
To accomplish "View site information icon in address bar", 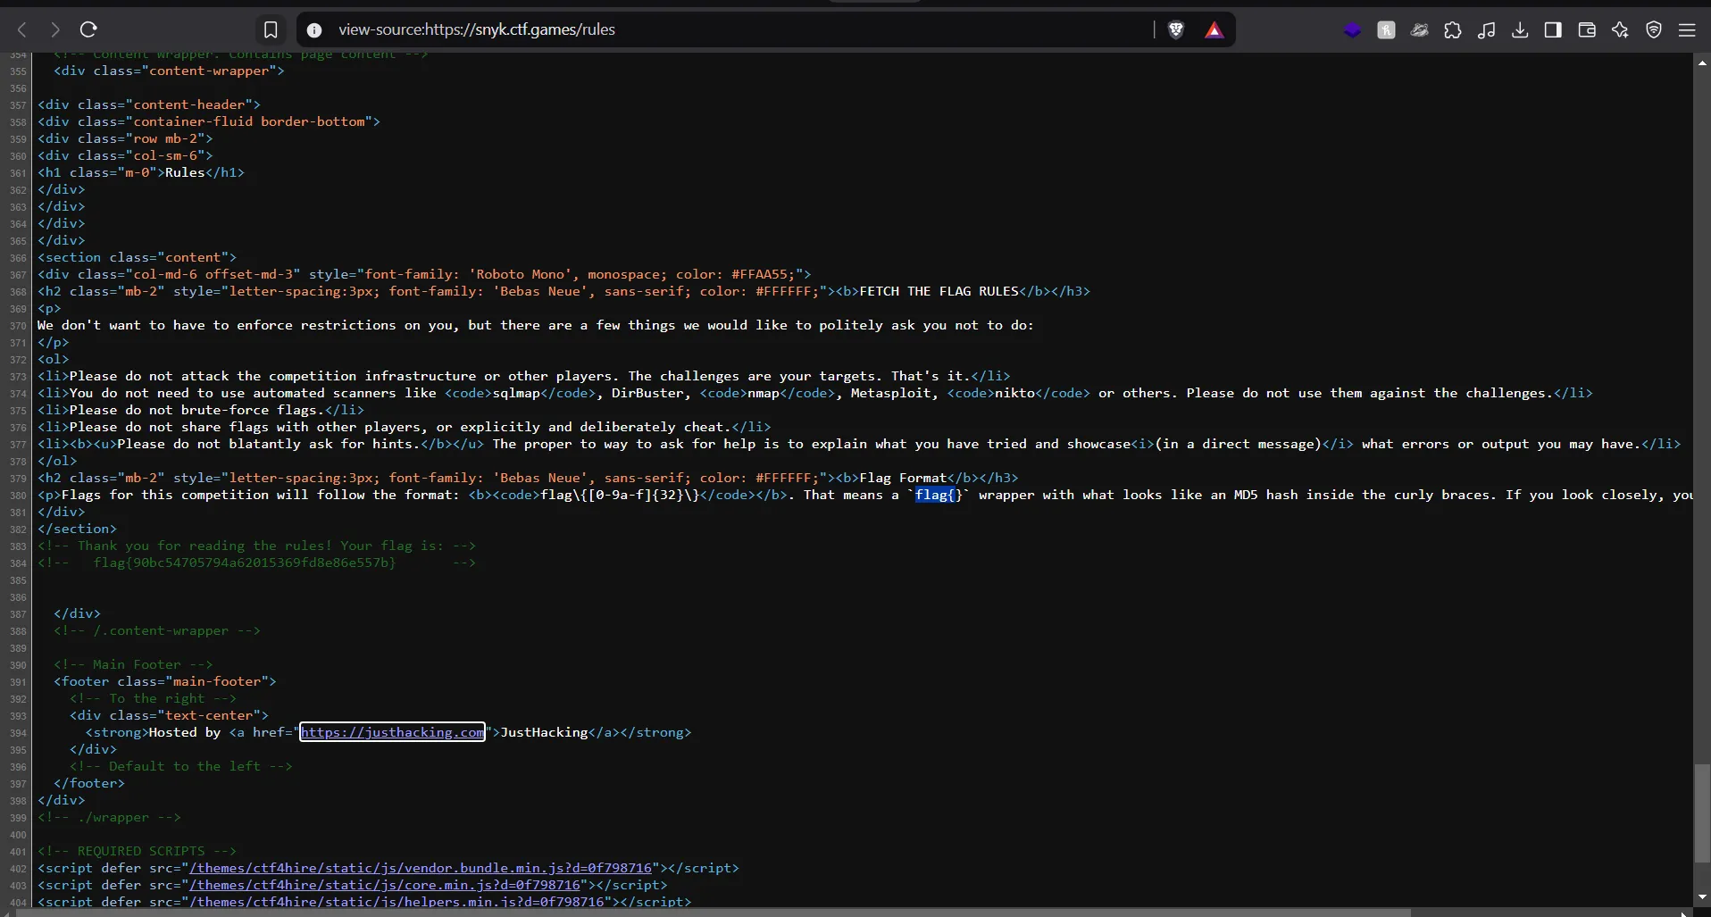I will point(314,29).
